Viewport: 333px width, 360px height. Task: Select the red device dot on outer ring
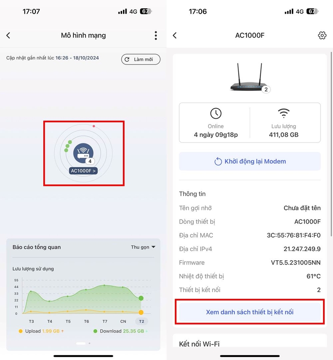(x=94, y=126)
